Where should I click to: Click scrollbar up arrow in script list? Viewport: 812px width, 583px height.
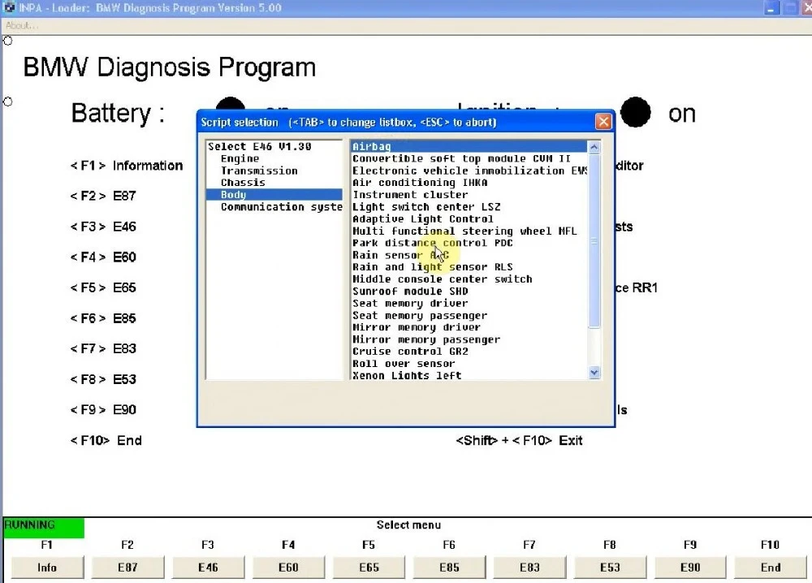pos(594,146)
